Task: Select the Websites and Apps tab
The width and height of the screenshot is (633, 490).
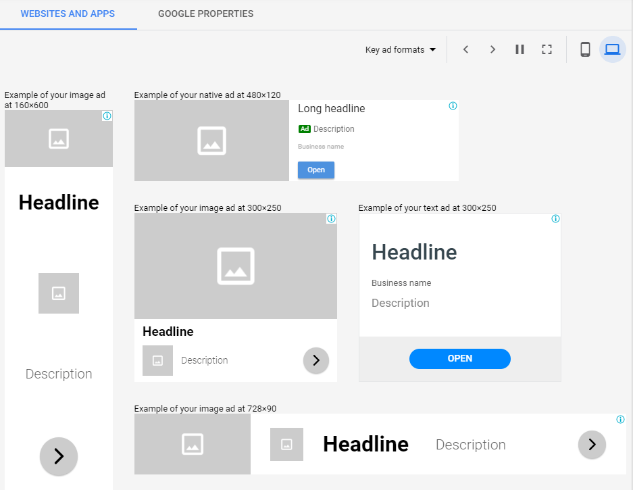Action: pyautogui.click(x=68, y=14)
